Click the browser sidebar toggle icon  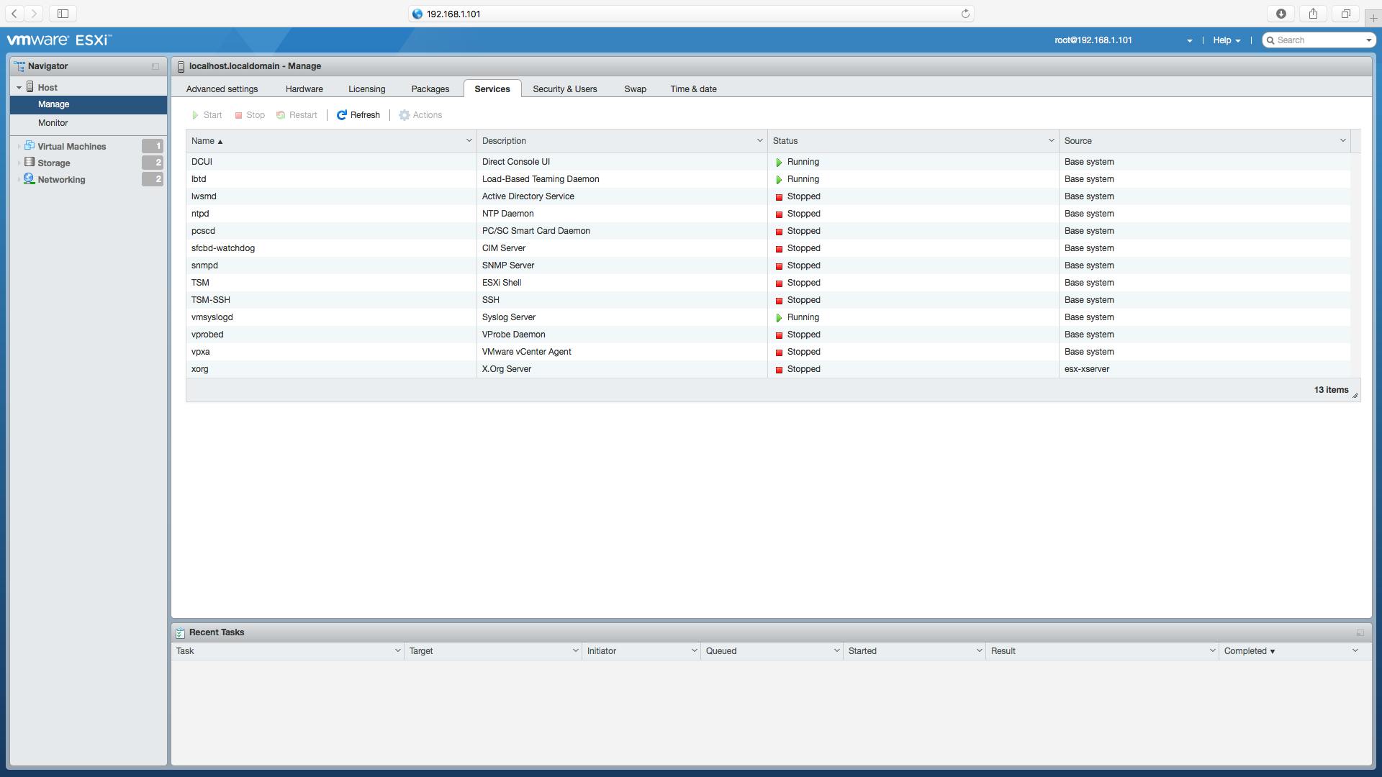click(x=63, y=14)
